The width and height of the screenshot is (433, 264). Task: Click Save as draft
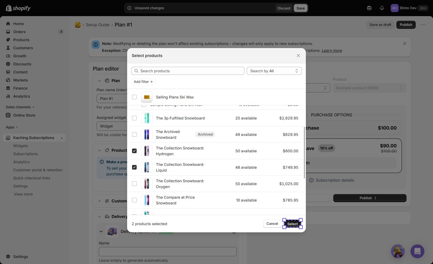point(380,25)
